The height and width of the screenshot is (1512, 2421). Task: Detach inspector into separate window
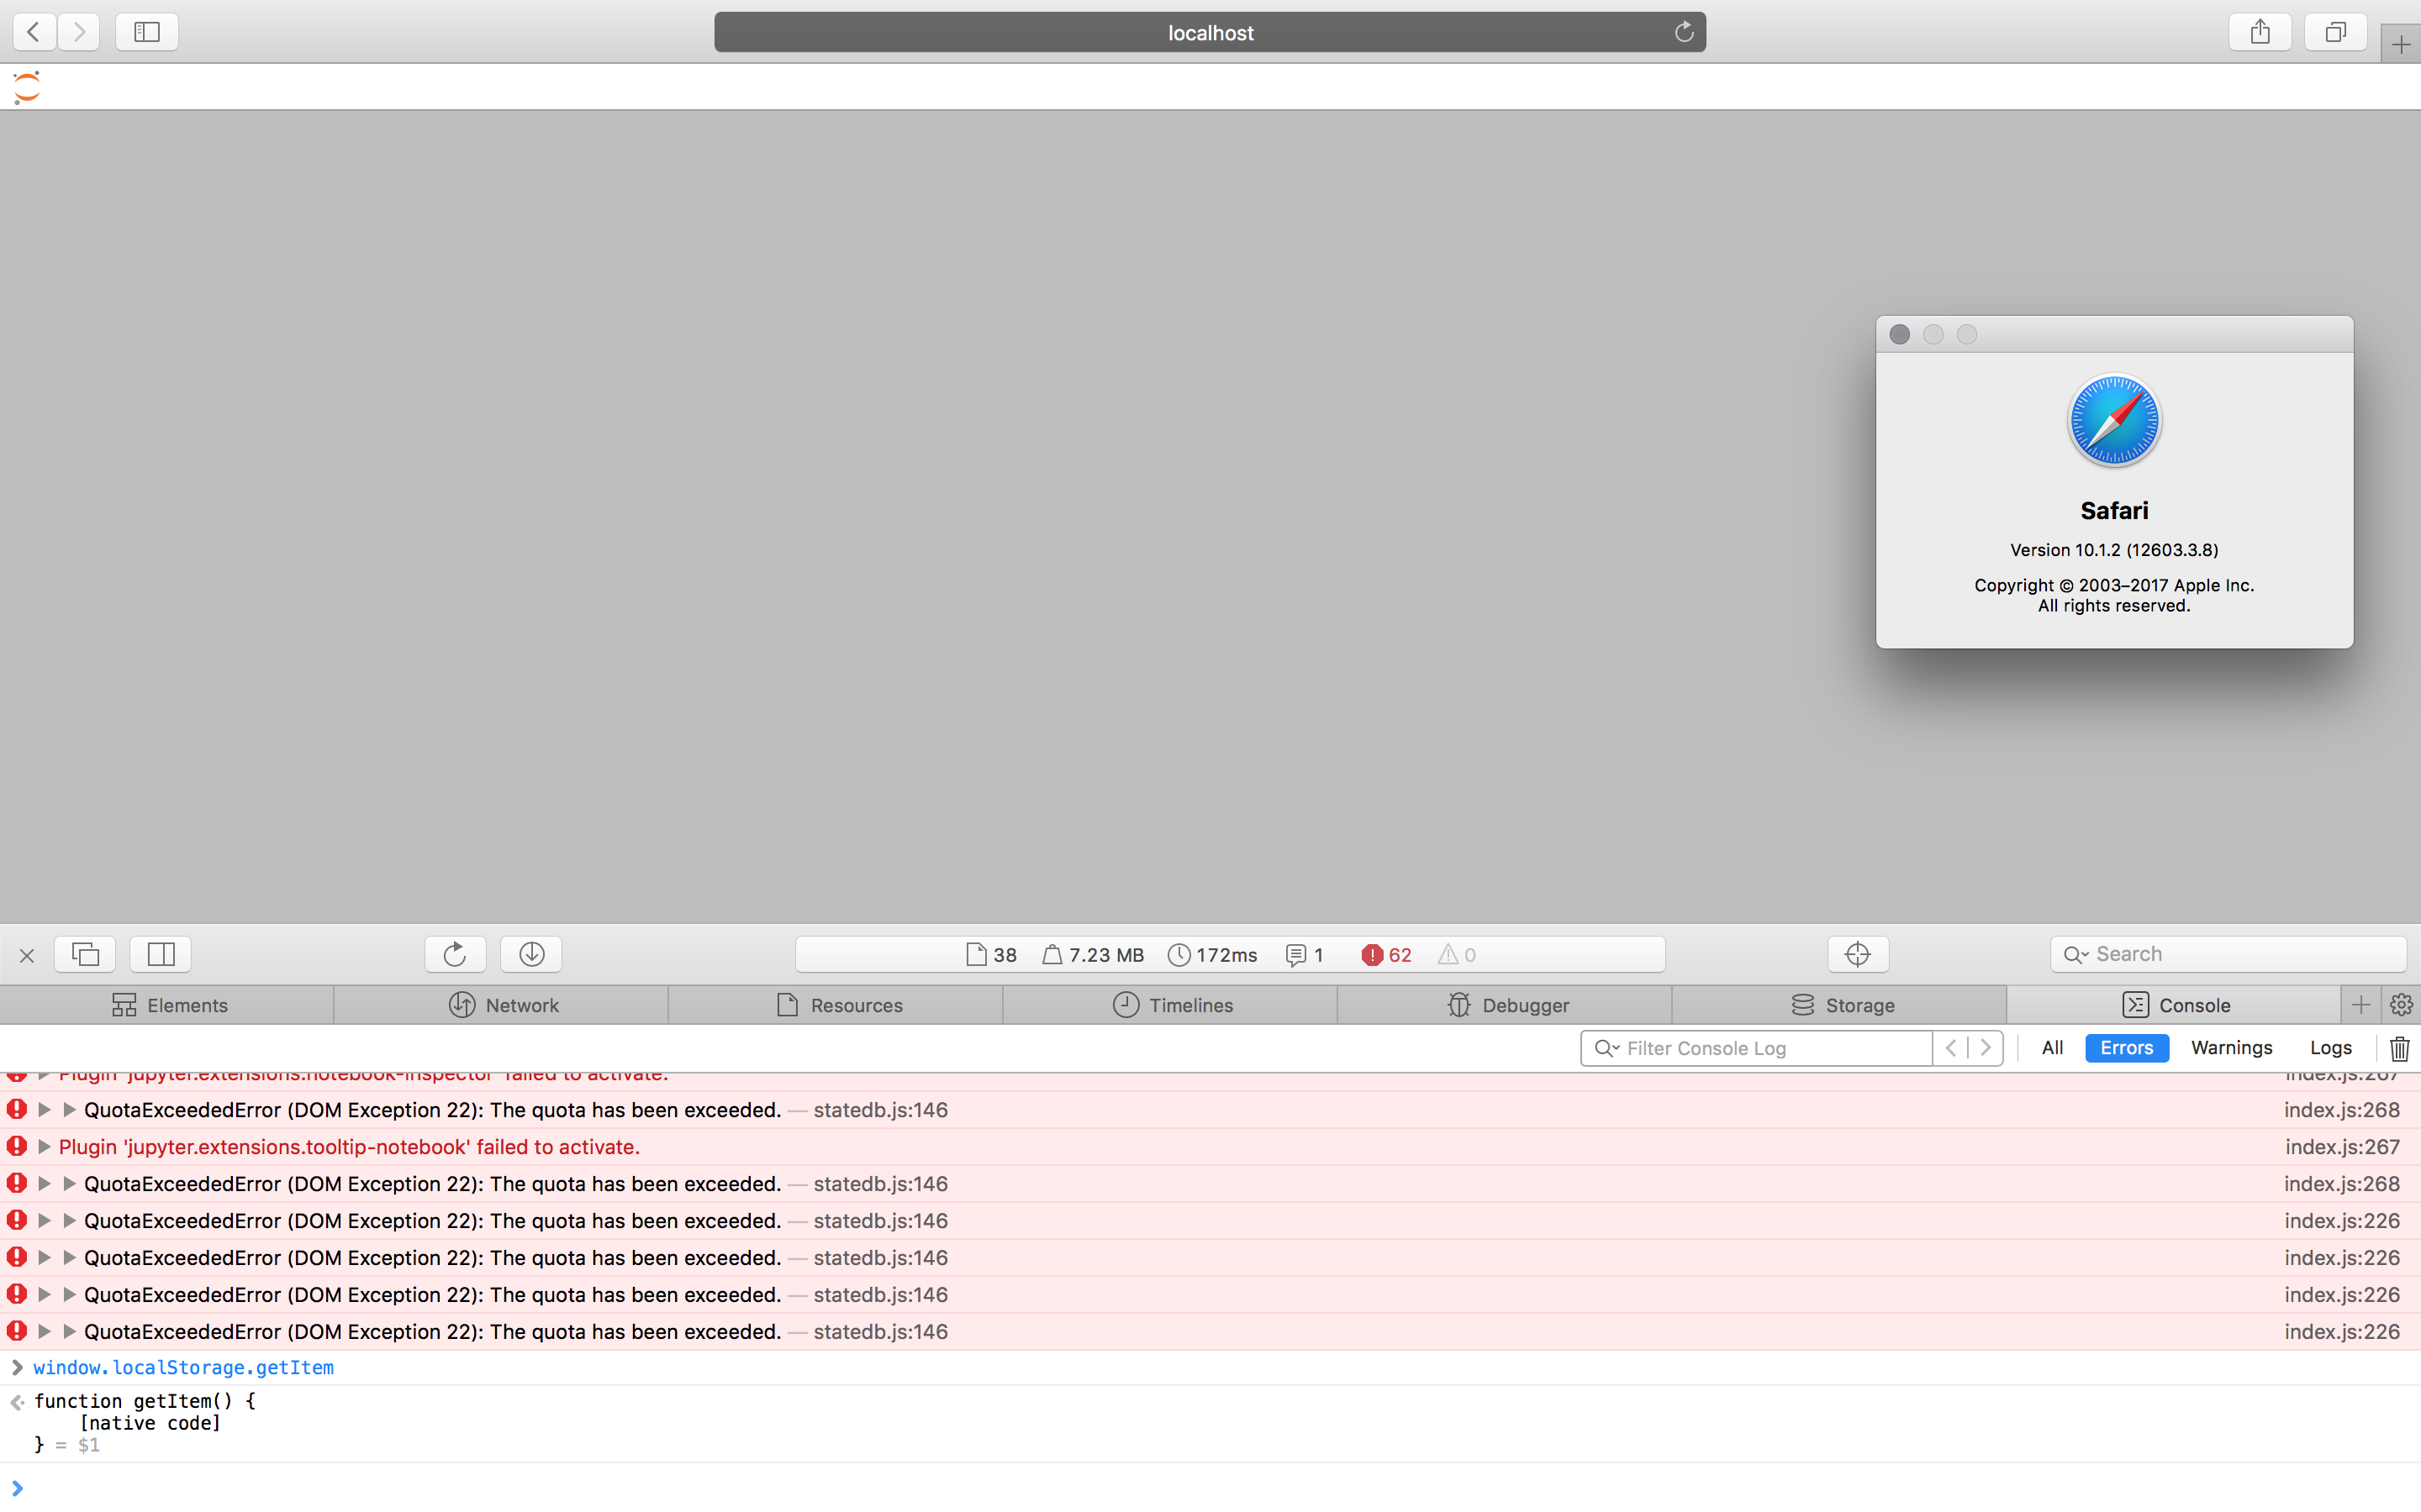tap(85, 954)
